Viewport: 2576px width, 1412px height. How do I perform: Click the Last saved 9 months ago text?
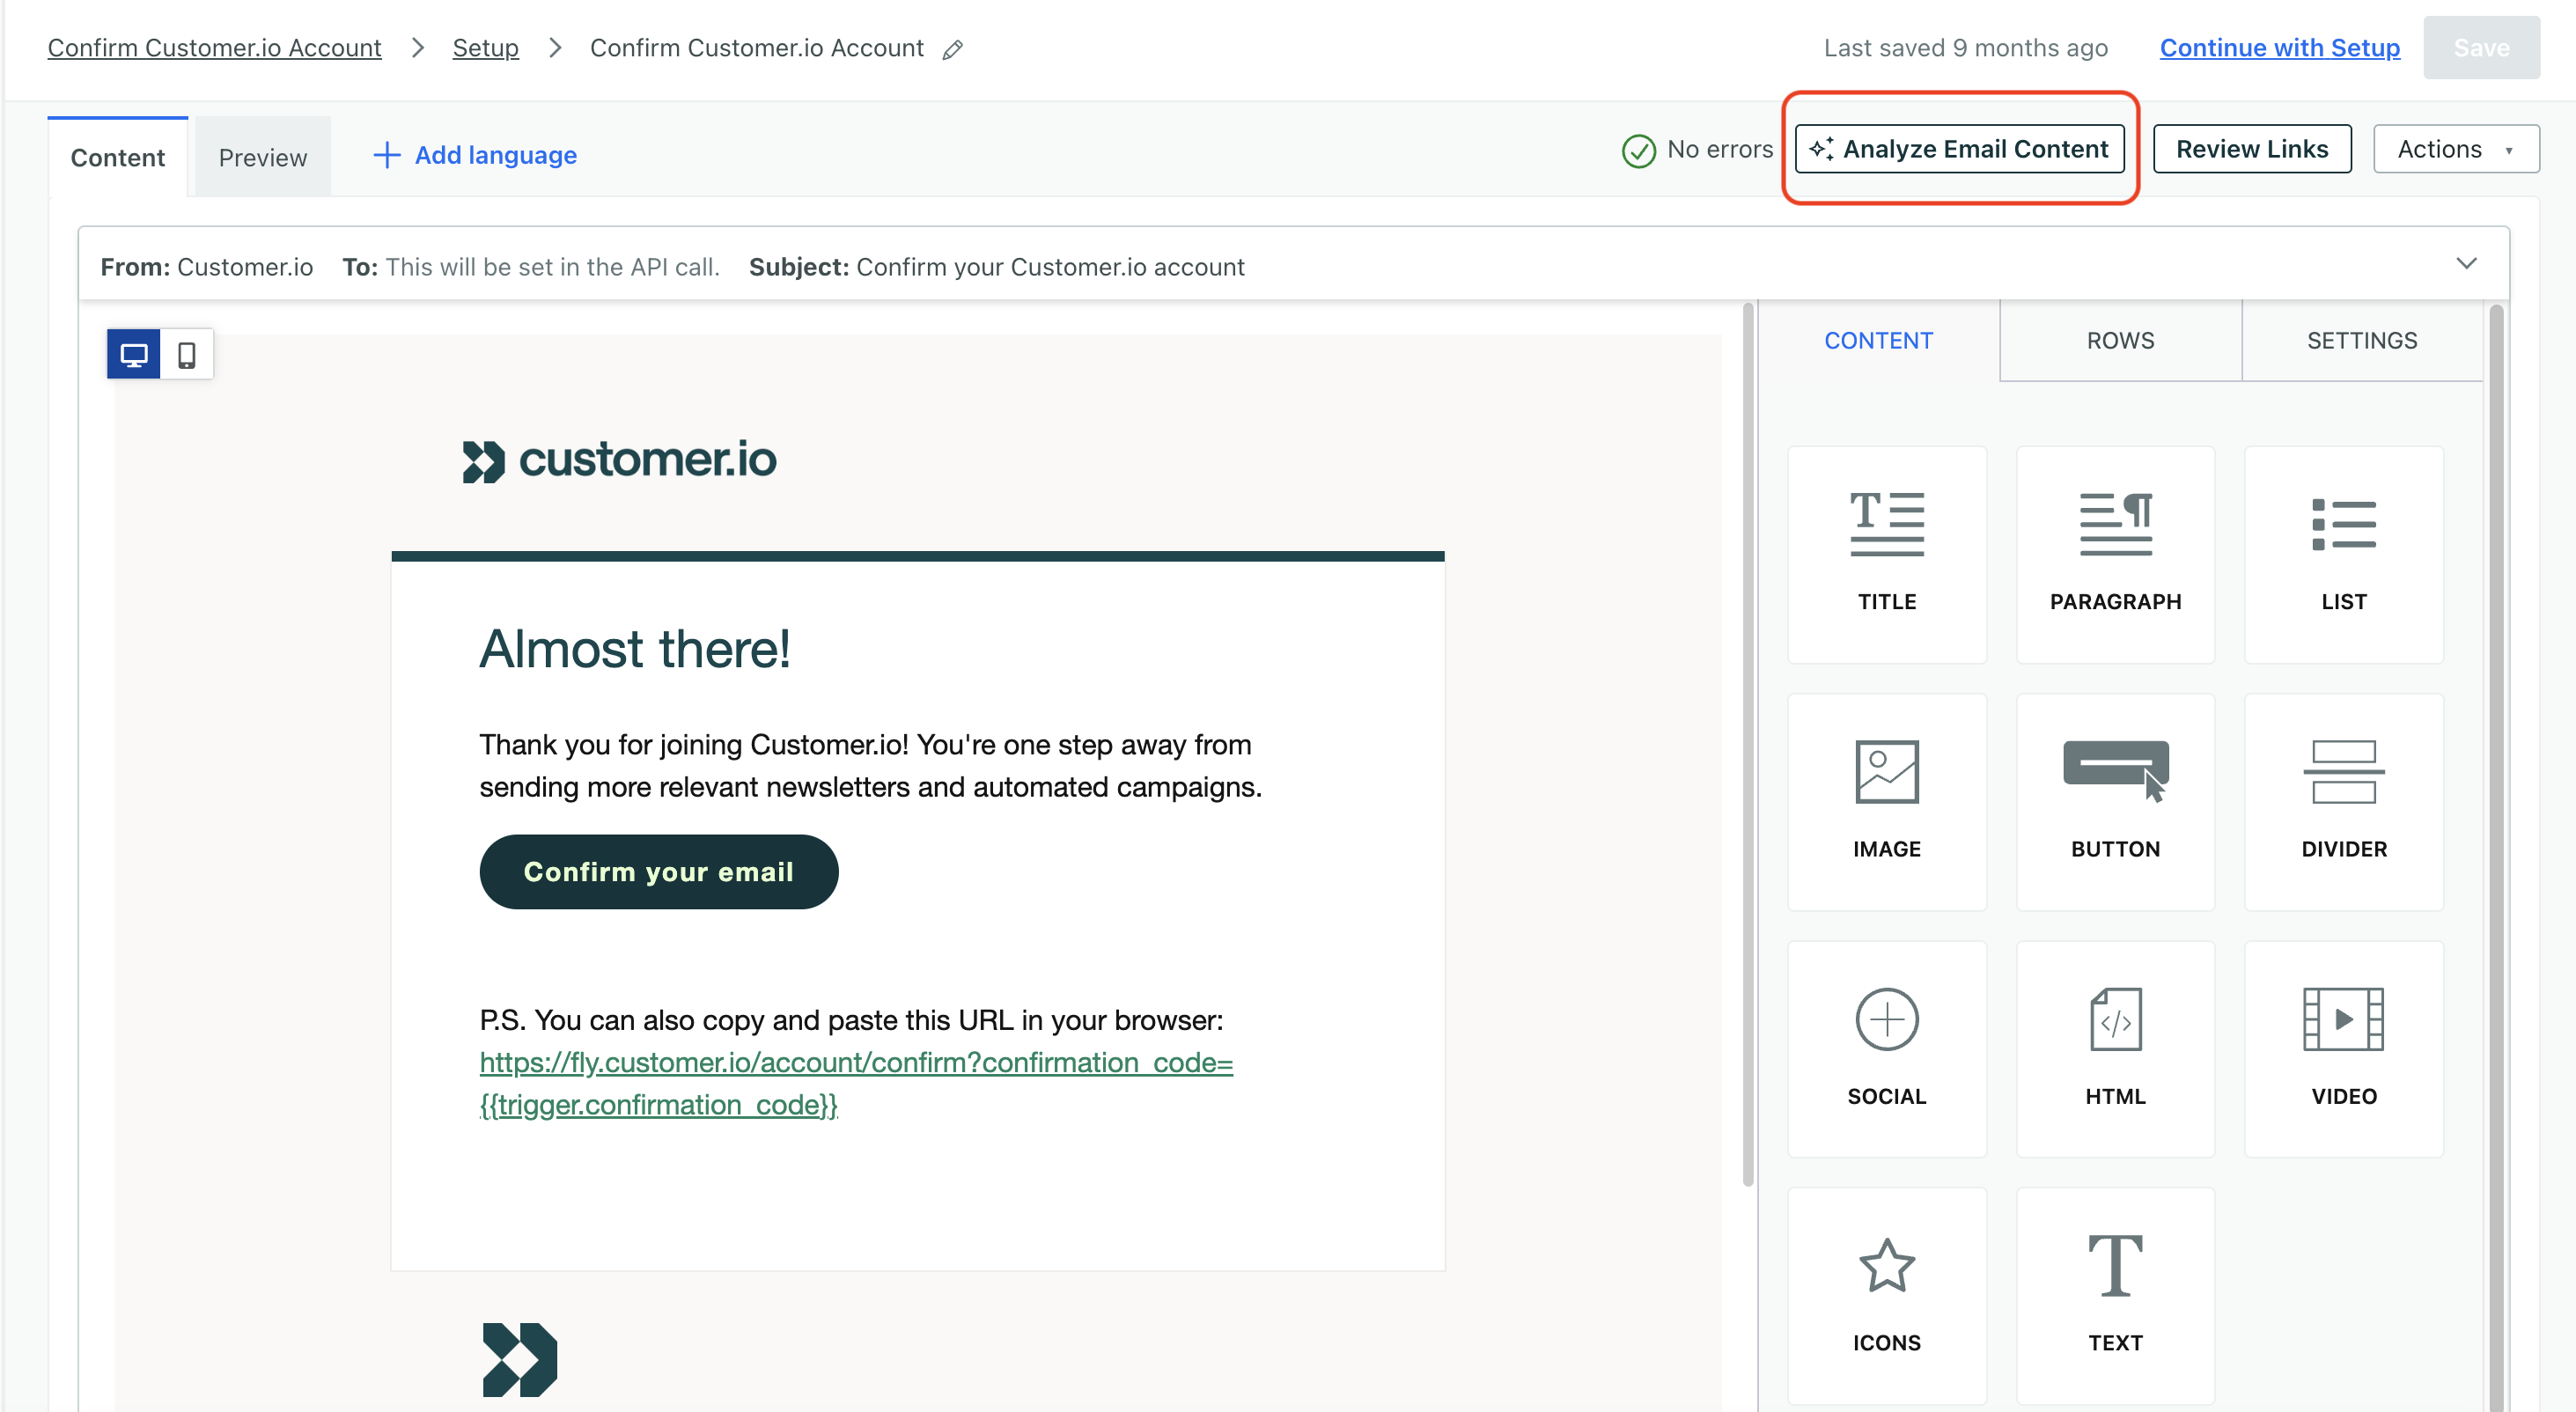tap(1965, 47)
